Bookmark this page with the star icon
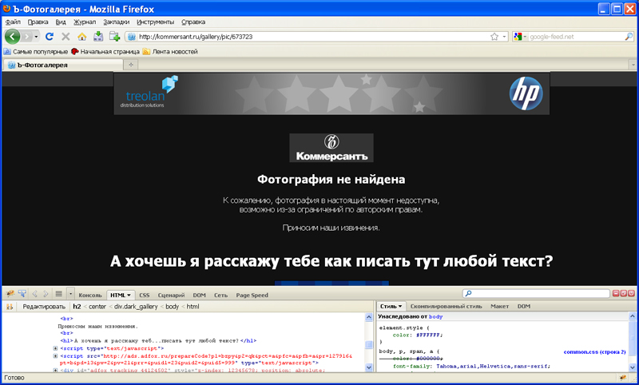 click(494, 37)
